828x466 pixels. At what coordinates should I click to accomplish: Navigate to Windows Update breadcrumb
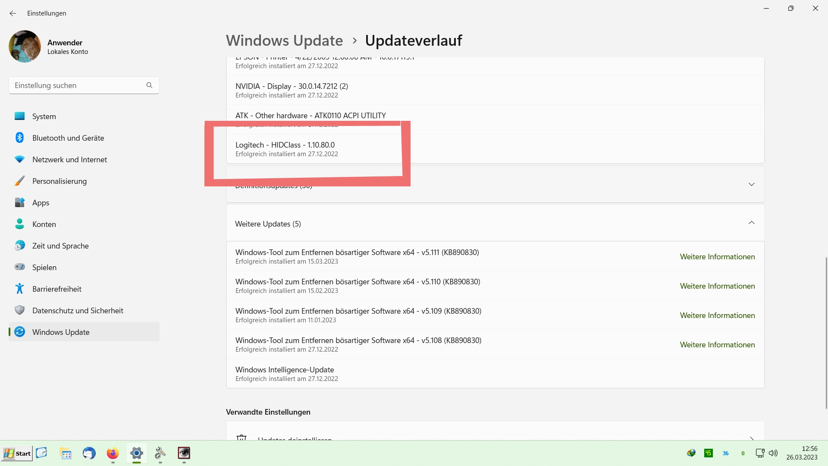click(x=284, y=41)
